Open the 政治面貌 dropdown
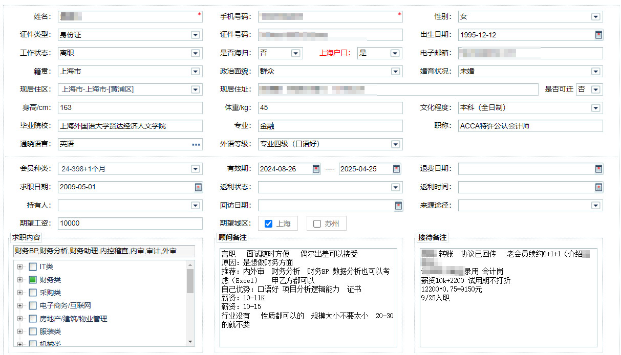The image size is (621, 355). (x=395, y=72)
